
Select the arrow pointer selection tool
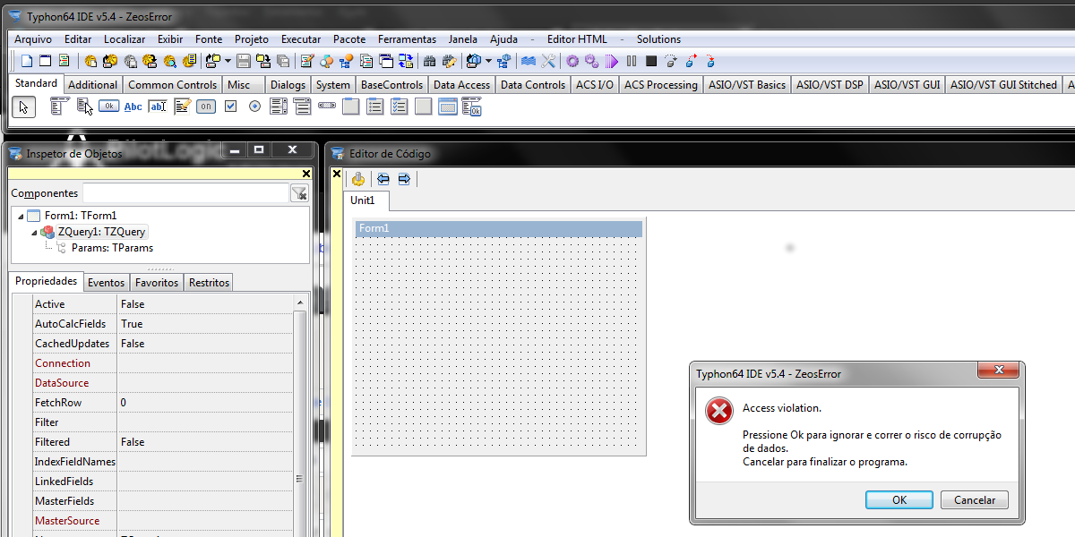(x=23, y=107)
